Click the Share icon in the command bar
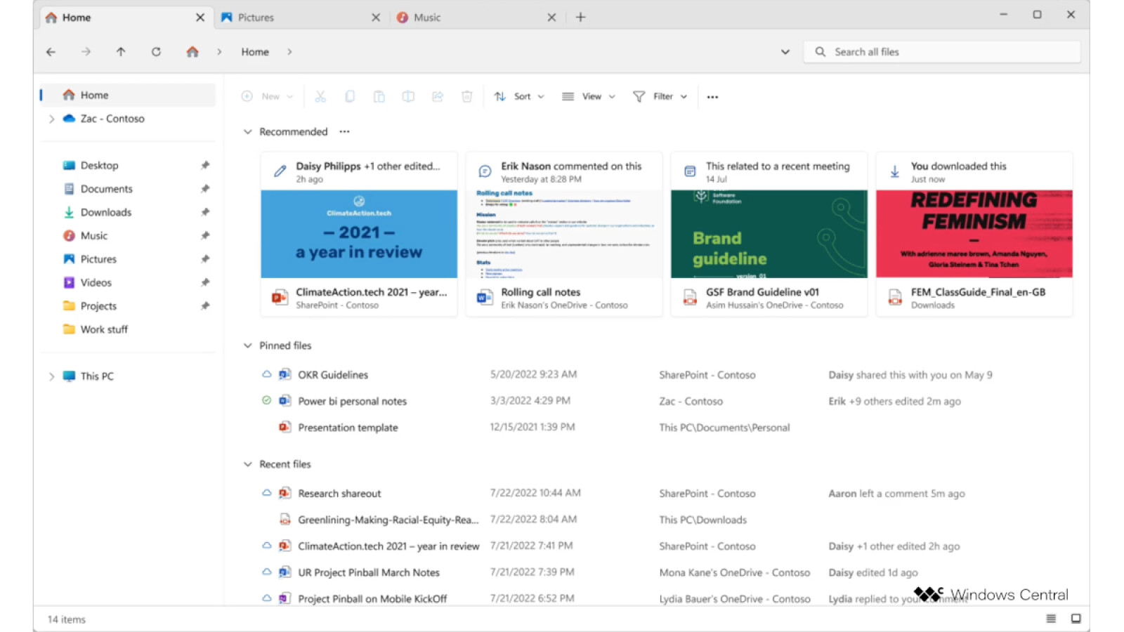1124x632 pixels. click(x=438, y=96)
